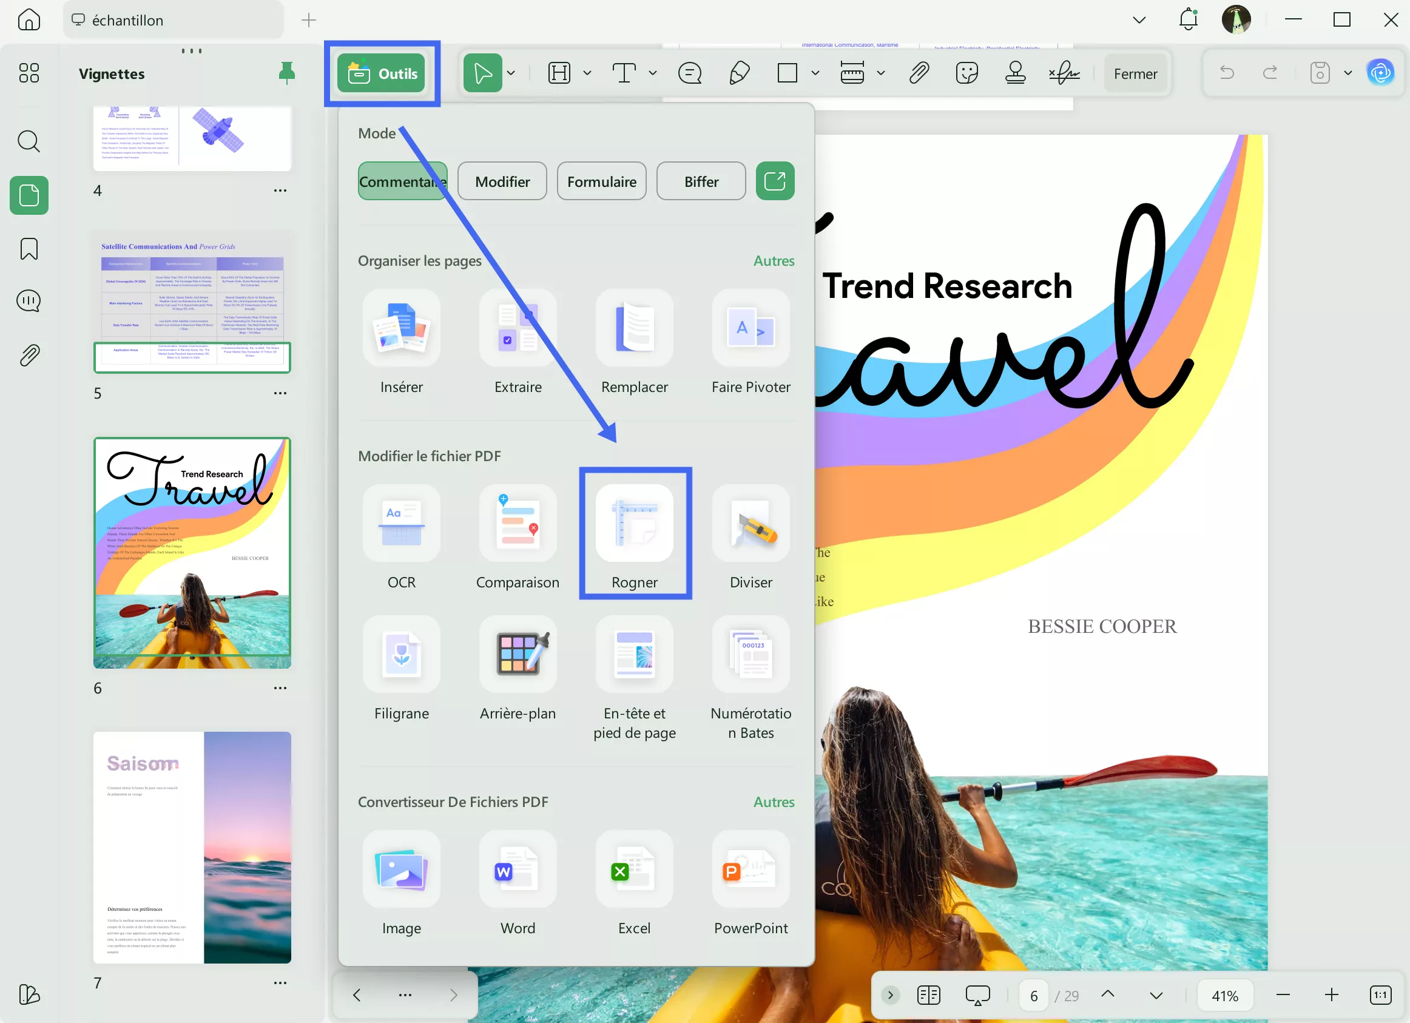This screenshot has height=1023, width=1410.
Task: Enable Formulaire mode
Action: click(601, 181)
